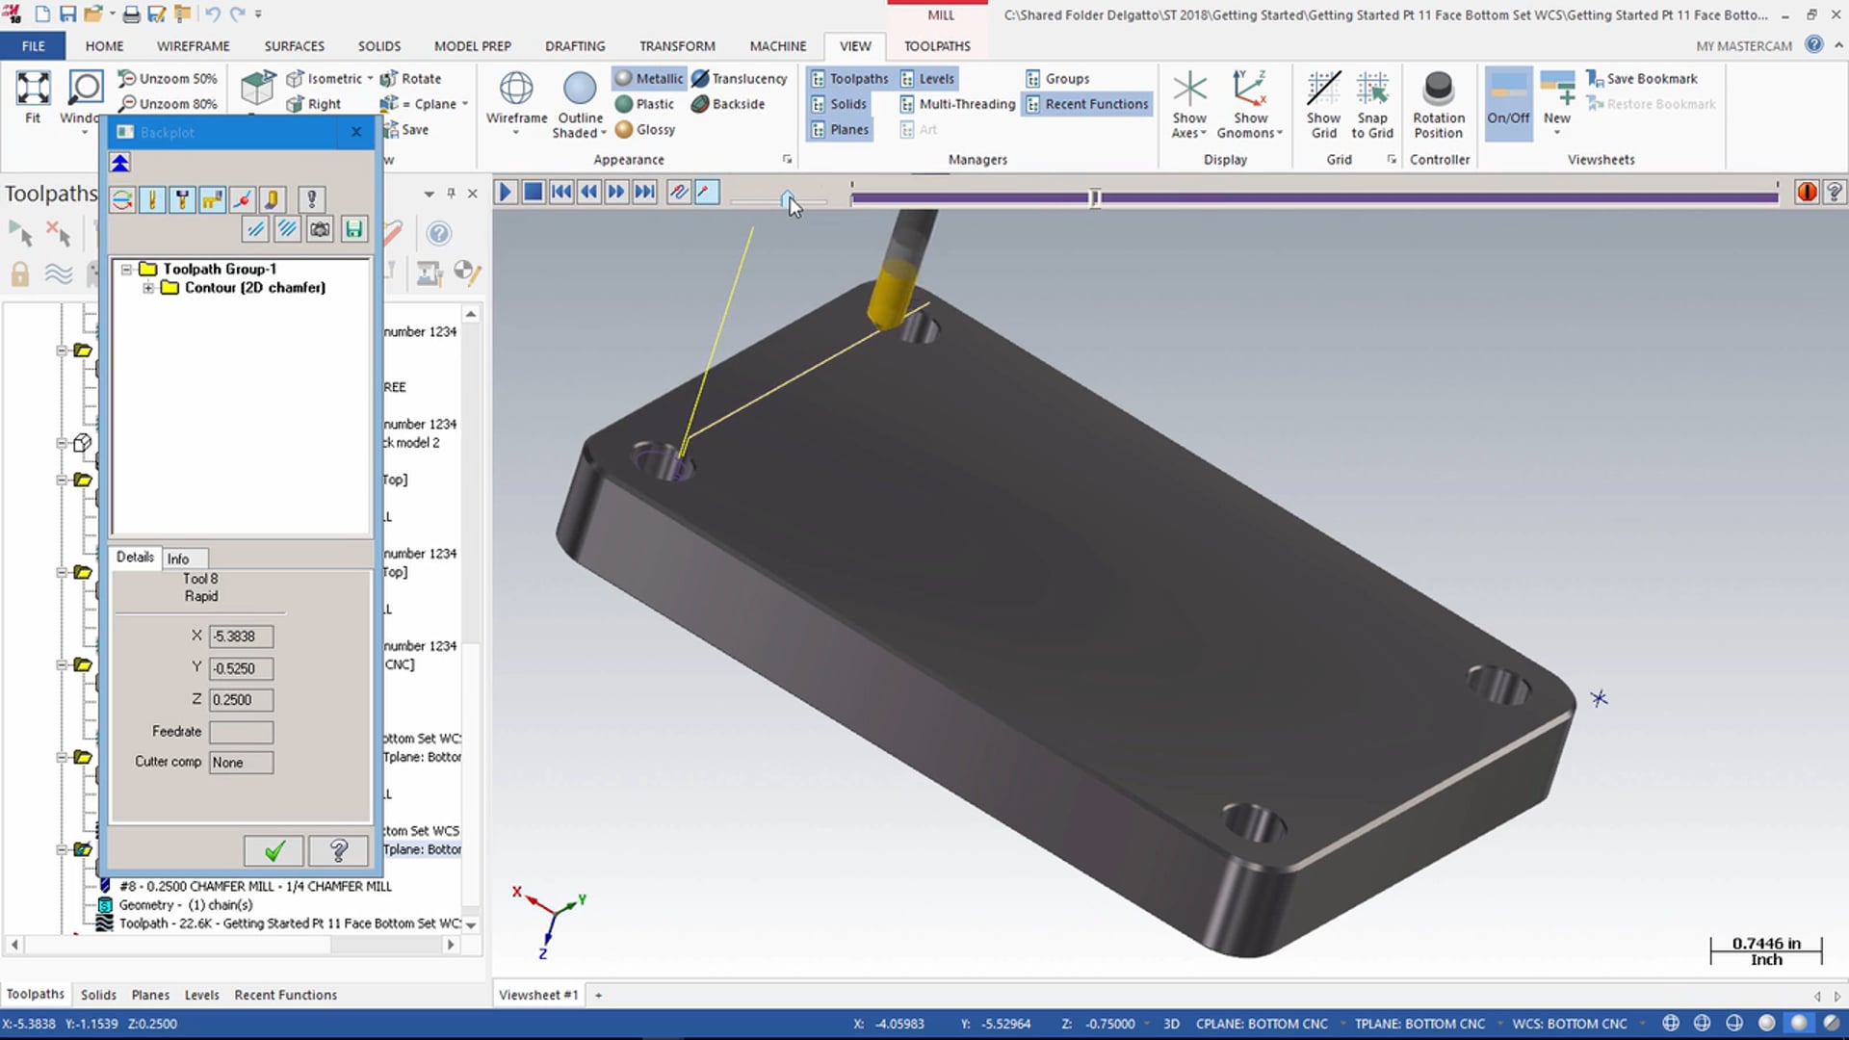Toggle Levels manager panel
1849x1040 pixels.
[927, 79]
